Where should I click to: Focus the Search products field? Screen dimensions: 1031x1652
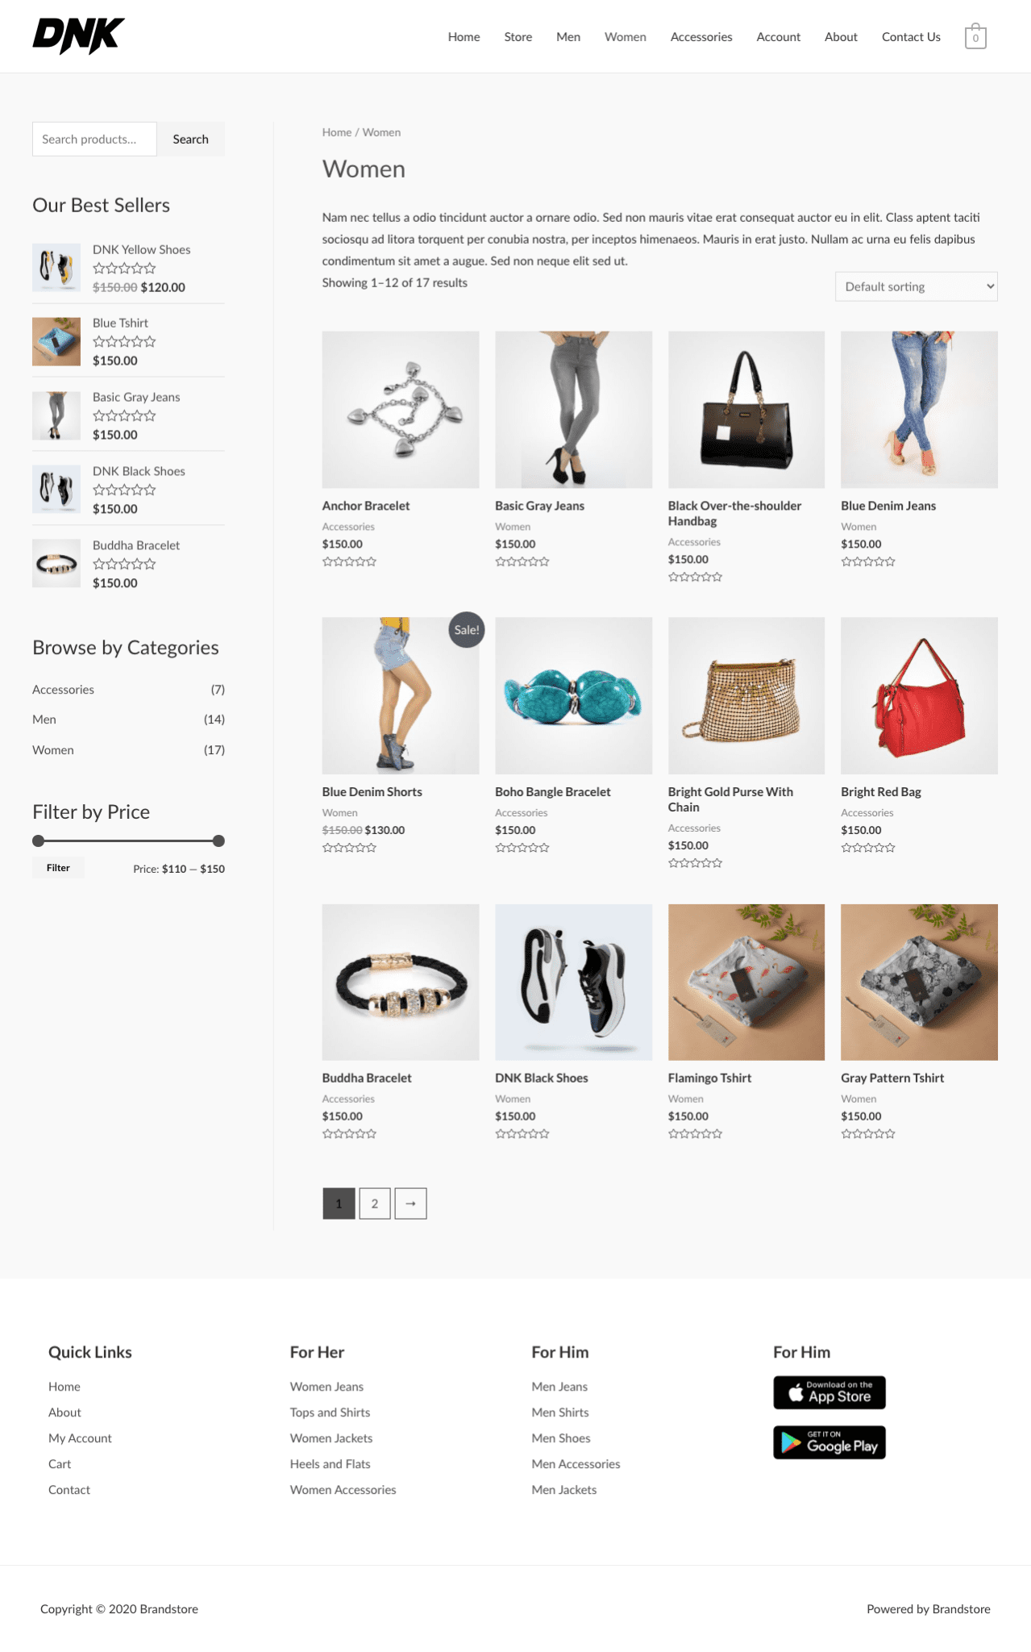click(x=94, y=139)
